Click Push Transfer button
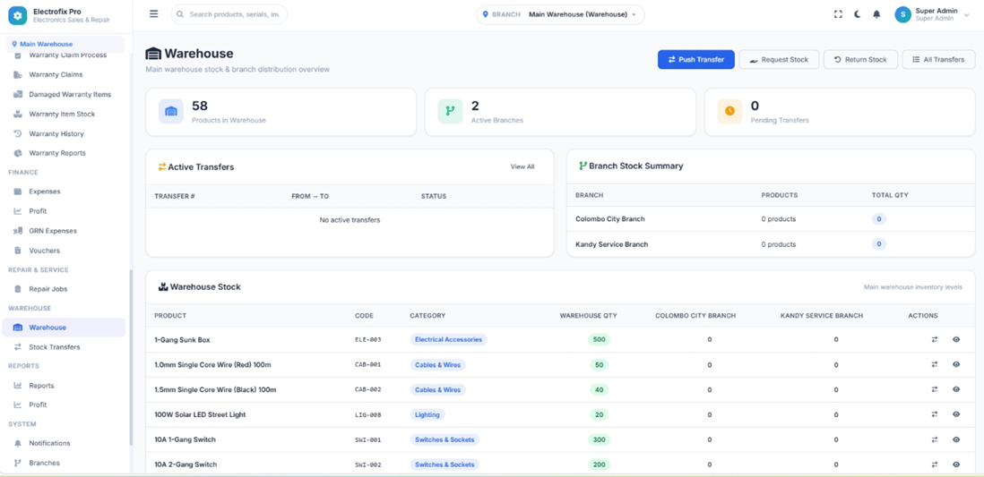 pyautogui.click(x=696, y=60)
